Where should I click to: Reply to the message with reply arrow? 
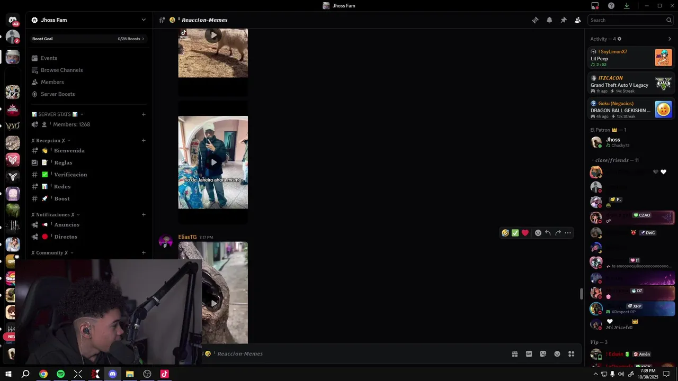548,233
